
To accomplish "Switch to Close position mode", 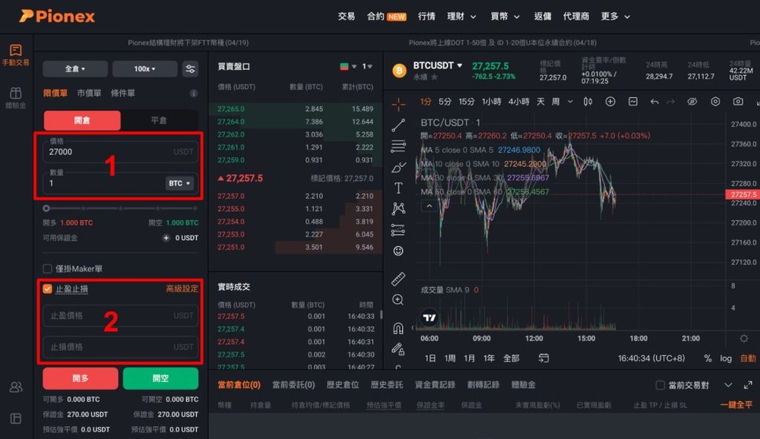I will tap(159, 120).
